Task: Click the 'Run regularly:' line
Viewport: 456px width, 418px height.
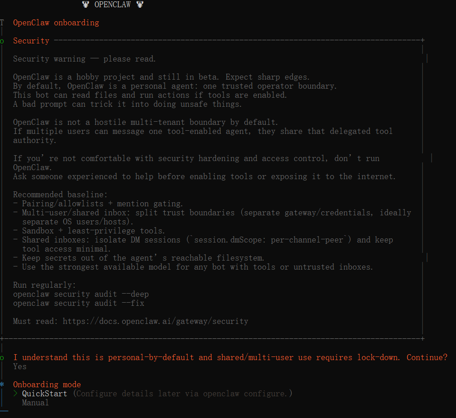Action: (44, 285)
